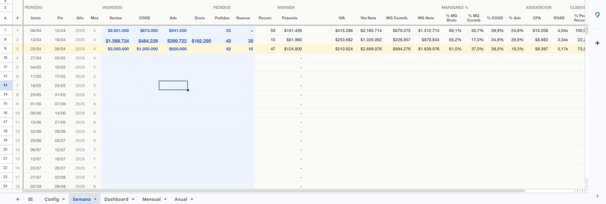
Task: Click COGS value $1.050.000
Action: point(146,49)
